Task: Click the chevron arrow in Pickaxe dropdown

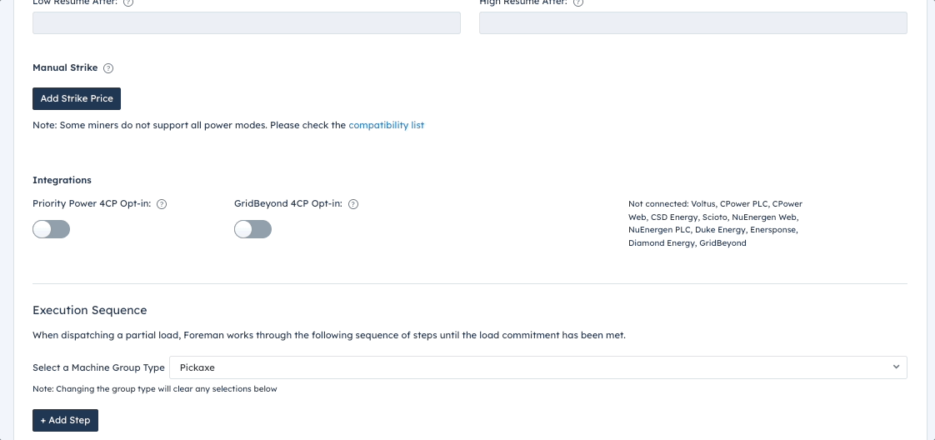Action: pyautogui.click(x=896, y=367)
